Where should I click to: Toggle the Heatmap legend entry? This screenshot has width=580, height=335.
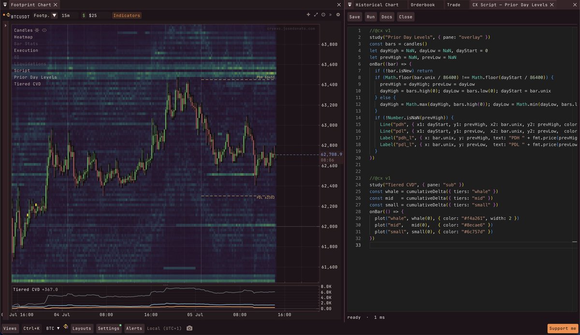pos(23,37)
